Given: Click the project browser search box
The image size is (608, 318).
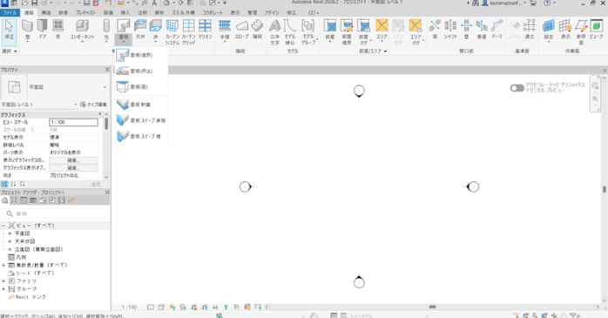Looking at the screenshot, I should point(56,213).
